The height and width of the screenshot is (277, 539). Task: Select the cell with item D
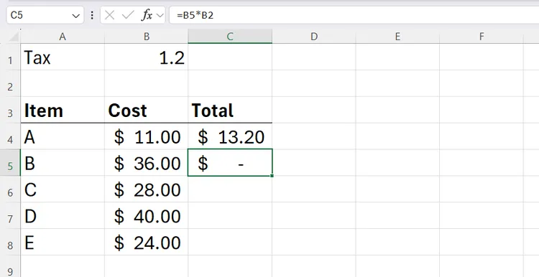pyautogui.click(x=63, y=215)
